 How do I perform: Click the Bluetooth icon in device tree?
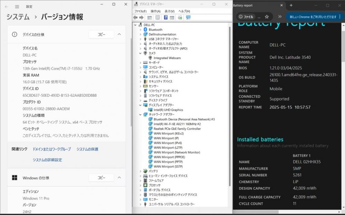coord(145,29)
